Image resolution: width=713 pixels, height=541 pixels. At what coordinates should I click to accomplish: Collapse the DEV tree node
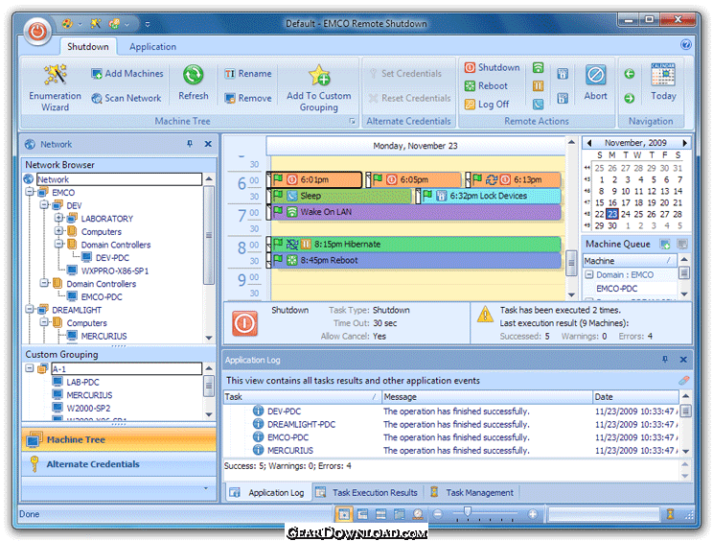coord(44,205)
